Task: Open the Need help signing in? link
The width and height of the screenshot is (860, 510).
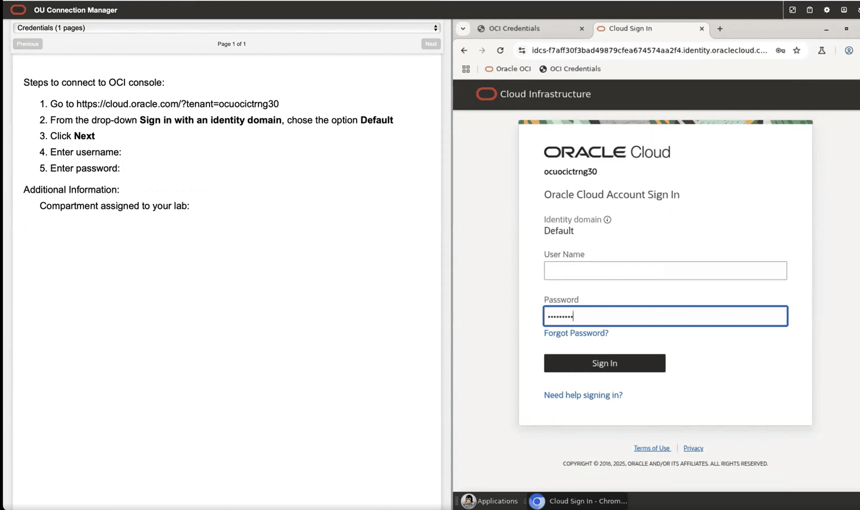Action: [583, 395]
